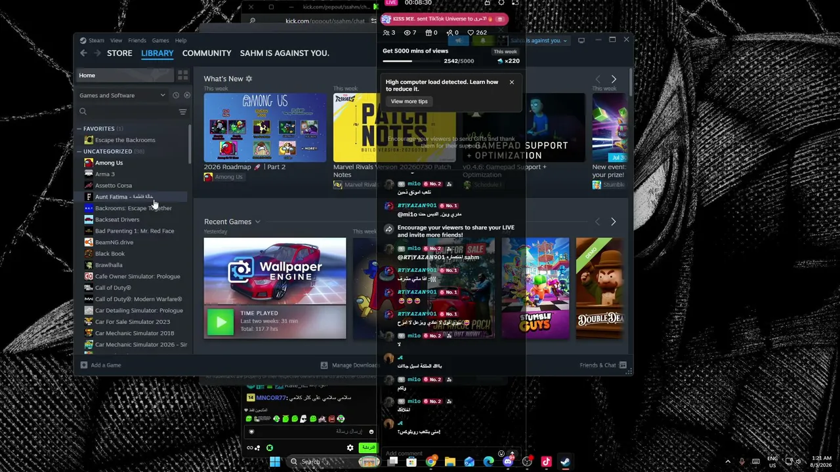Click the Among Us icon in game list
Viewport: 840px width, 472px height.
tap(89, 163)
